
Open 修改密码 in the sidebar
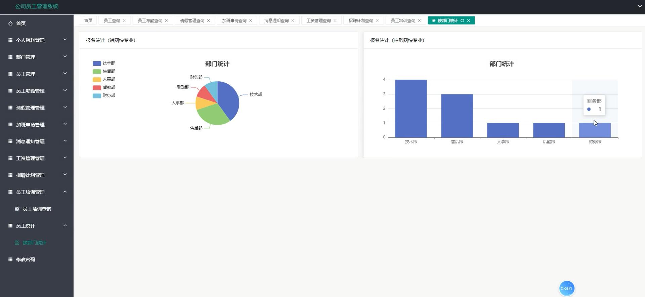click(37, 259)
